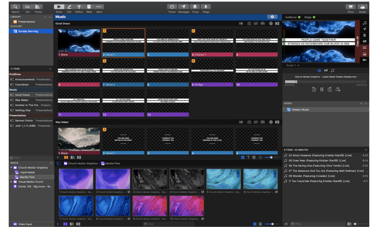Add a new library item with plus
378x227 pixels.
[45, 17]
